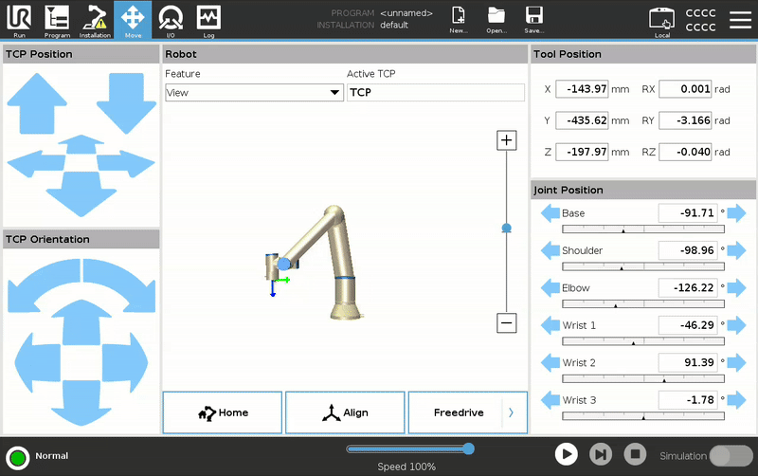Viewport: 758px width, 476px height.
Task: Expand options arrow next to Freedrive
Action: tap(512, 412)
